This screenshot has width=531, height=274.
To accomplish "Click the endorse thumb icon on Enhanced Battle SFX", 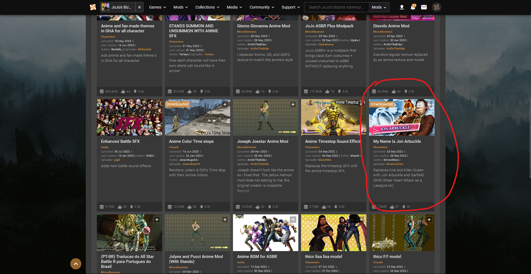I will pyautogui.click(x=120, y=207).
